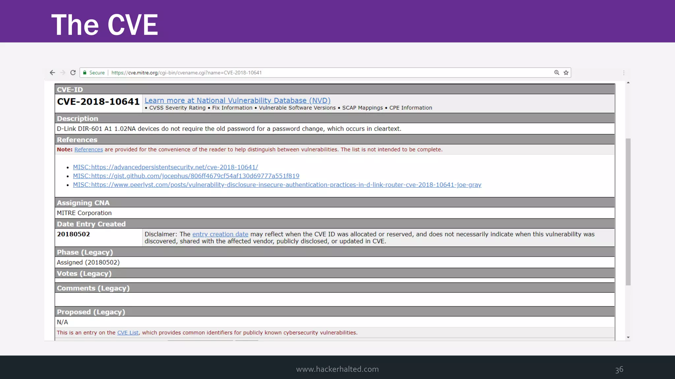Viewport: 675px width, 379px height.
Task: Bookmark page with the star icon
Action: pos(566,73)
